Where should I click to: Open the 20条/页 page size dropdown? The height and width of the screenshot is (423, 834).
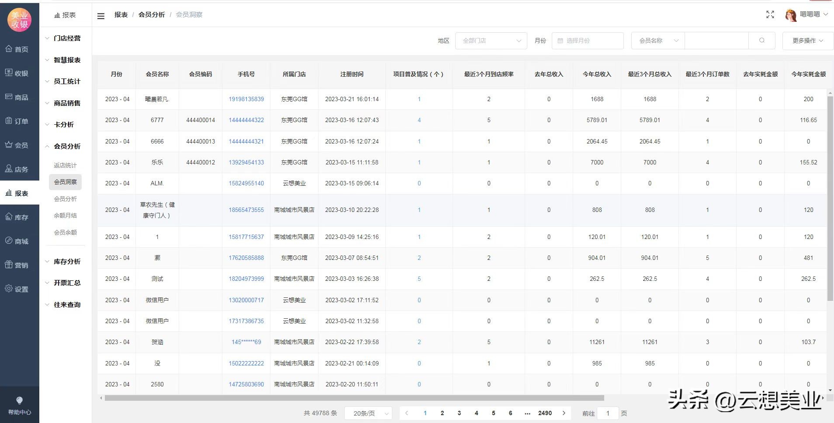point(368,413)
